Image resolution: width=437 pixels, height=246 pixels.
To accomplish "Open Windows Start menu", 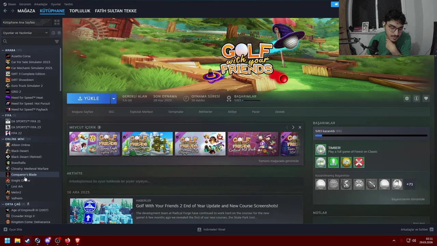I will pyautogui.click(x=7, y=241).
